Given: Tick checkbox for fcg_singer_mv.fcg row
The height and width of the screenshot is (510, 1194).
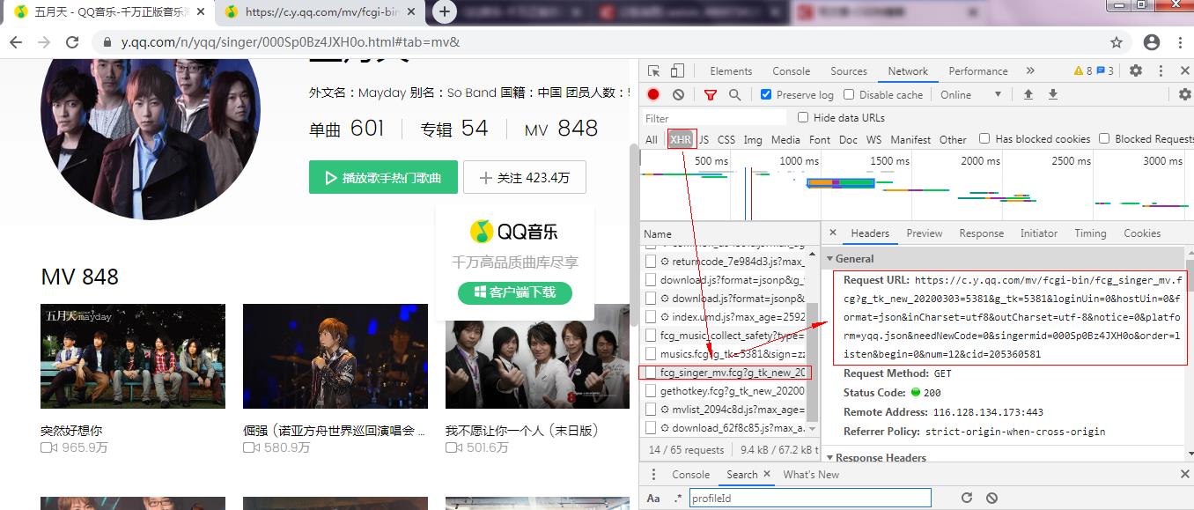Looking at the screenshot, I should pos(651,373).
